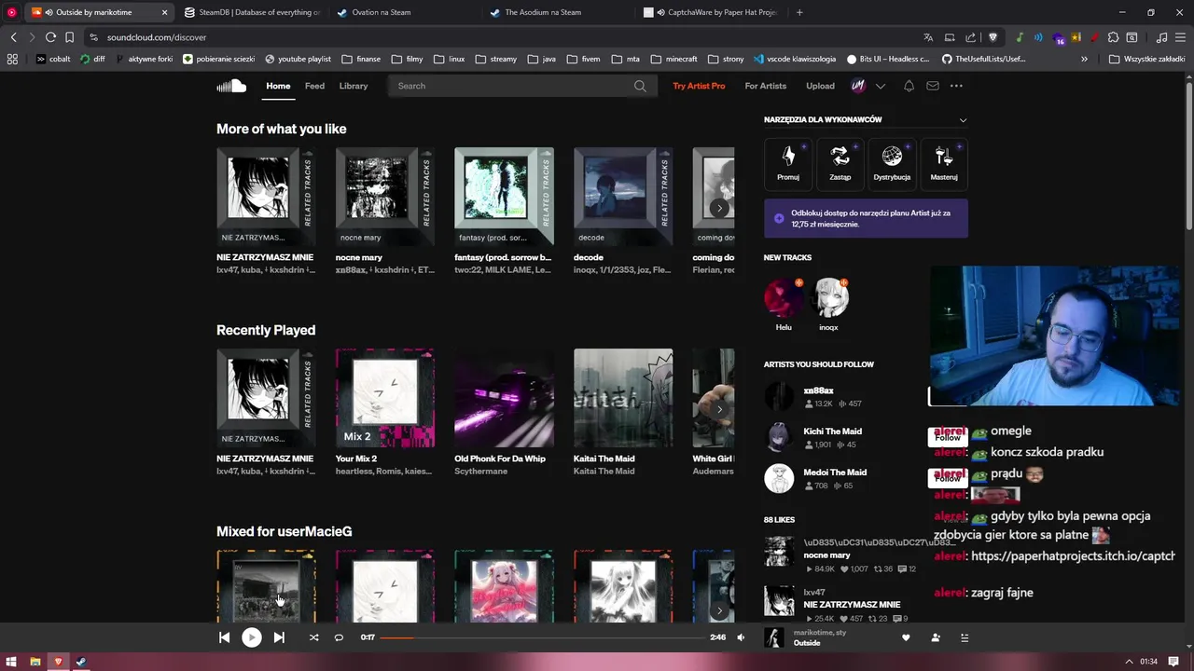Open the user avatar dropdown menu
The height and width of the screenshot is (671, 1194).
coord(880,86)
